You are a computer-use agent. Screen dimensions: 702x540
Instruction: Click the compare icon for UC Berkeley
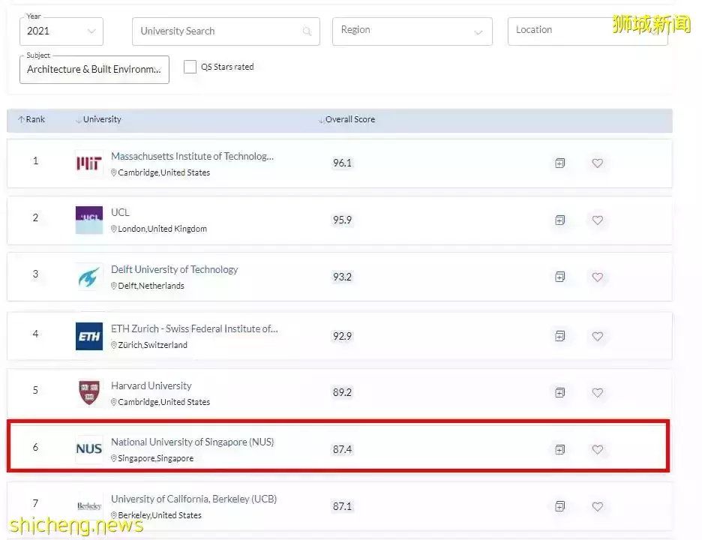click(559, 506)
